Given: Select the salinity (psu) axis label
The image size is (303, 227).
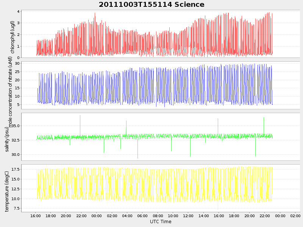Looking at the screenshot, I should click(7, 139).
